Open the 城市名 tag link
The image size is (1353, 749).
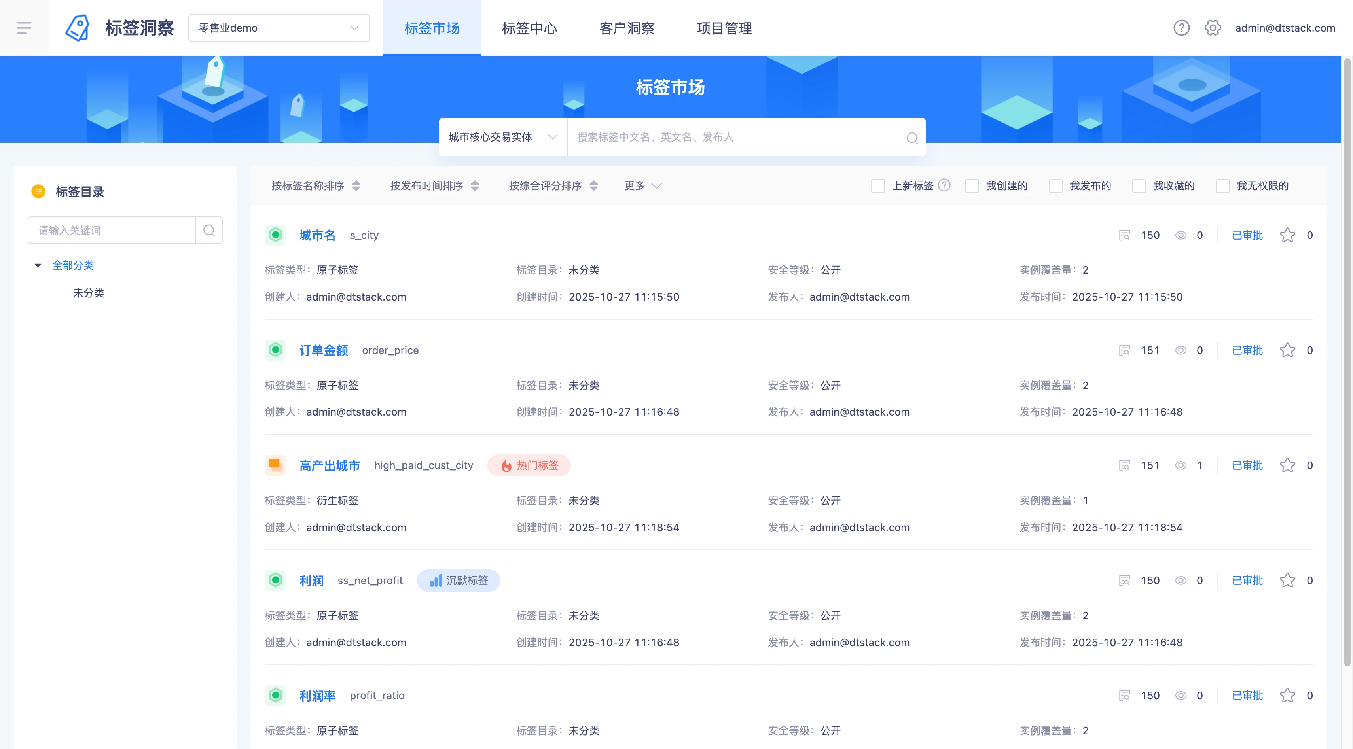(317, 235)
